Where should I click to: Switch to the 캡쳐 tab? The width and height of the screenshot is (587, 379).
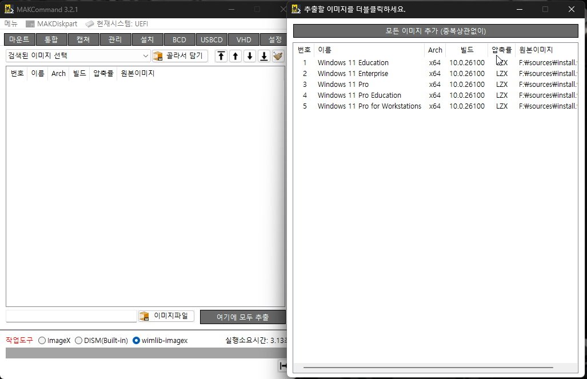click(83, 39)
